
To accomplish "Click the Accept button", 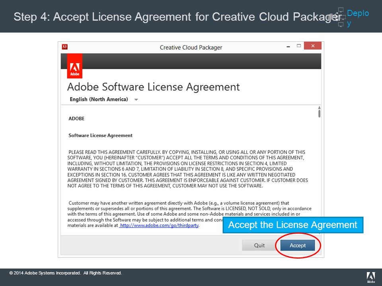I will click(298, 245).
